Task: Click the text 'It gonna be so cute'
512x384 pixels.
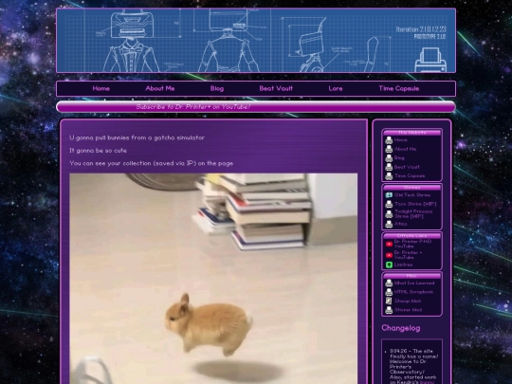Action: [98, 151]
